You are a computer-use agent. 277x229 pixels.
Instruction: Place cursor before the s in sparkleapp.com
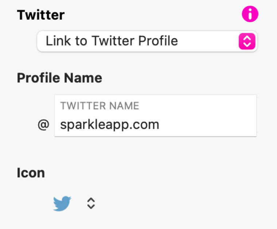(x=61, y=125)
